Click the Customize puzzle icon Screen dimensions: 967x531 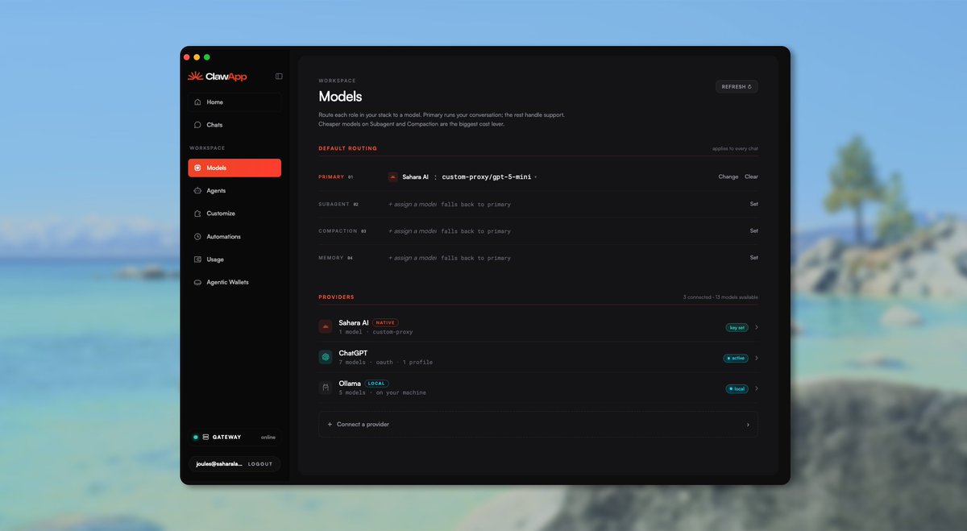[197, 214]
